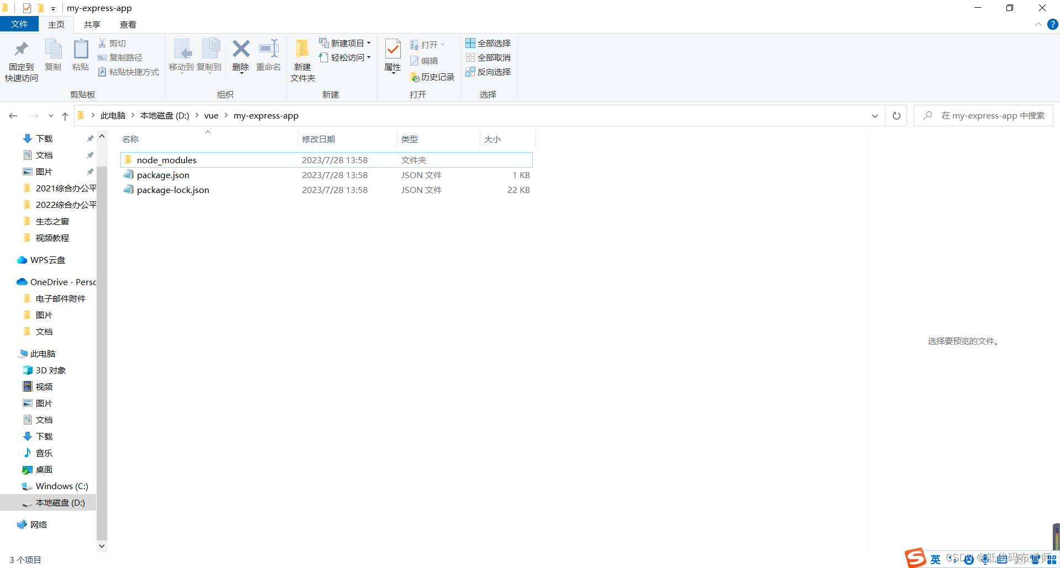Screen dimensions: 1060x568
Task: Open the address bar history dropdown arrow
Action: (875, 116)
